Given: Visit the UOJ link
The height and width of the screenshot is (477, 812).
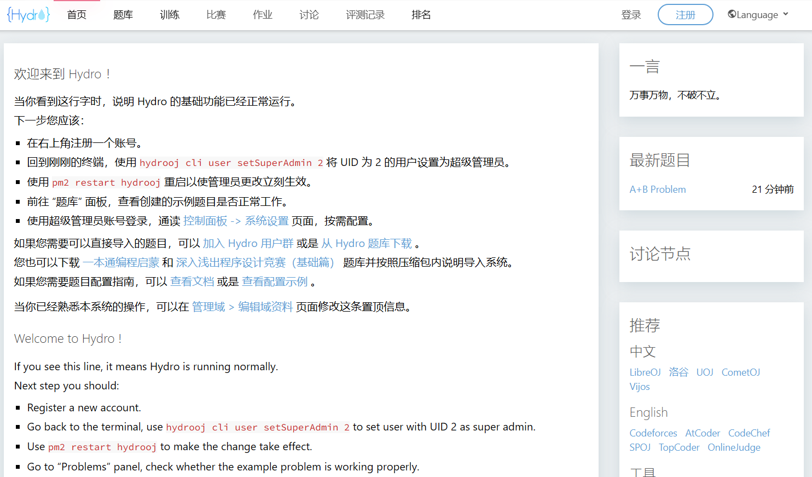Looking at the screenshot, I should click(x=705, y=372).
